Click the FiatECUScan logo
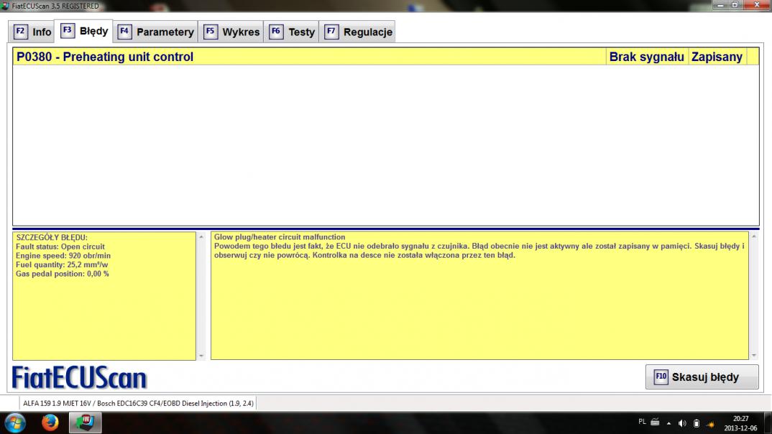 point(79,378)
